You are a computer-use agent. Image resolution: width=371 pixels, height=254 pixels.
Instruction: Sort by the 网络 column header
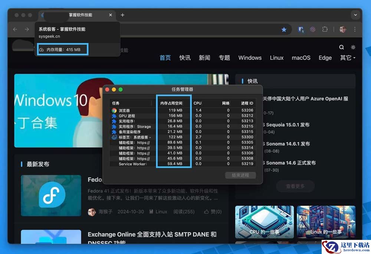(226, 103)
